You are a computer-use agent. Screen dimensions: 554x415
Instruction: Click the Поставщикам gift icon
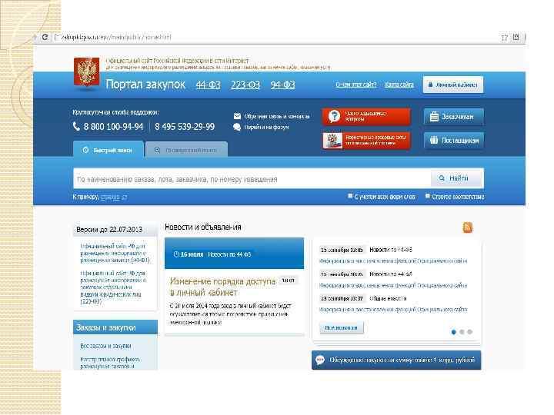click(x=434, y=140)
